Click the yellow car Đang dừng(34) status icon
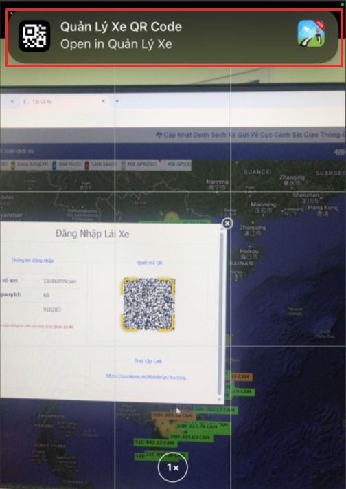 tap(14, 164)
